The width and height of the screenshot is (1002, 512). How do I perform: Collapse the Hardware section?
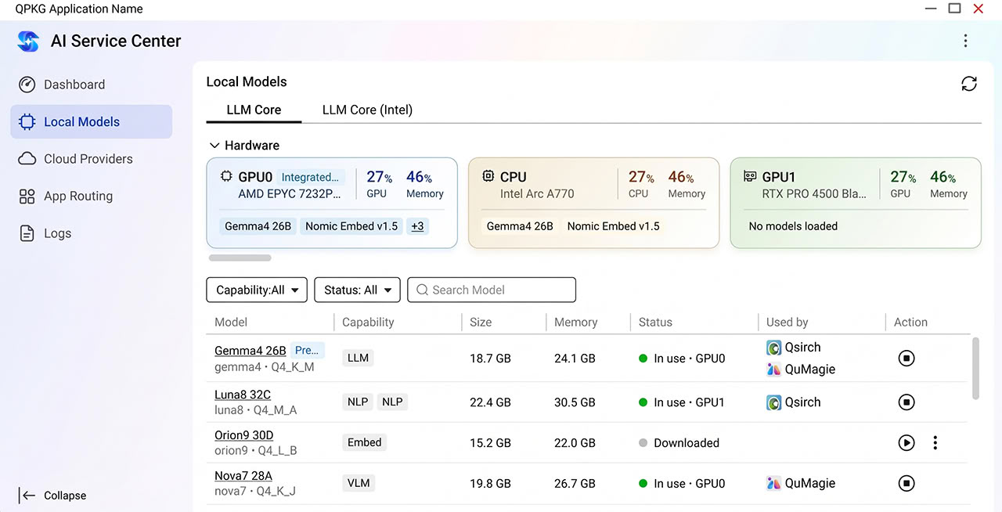tap(214, 146)
